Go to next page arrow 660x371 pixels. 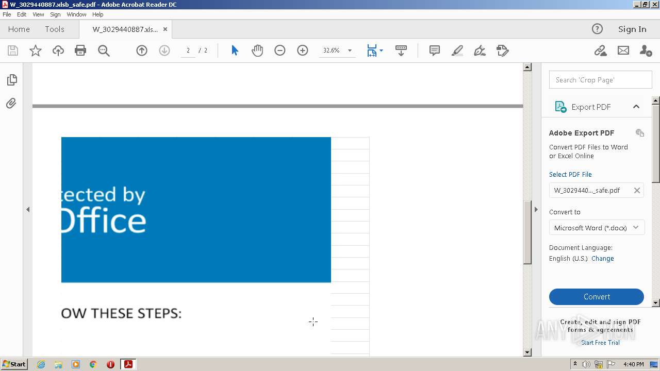pos(164,50)
